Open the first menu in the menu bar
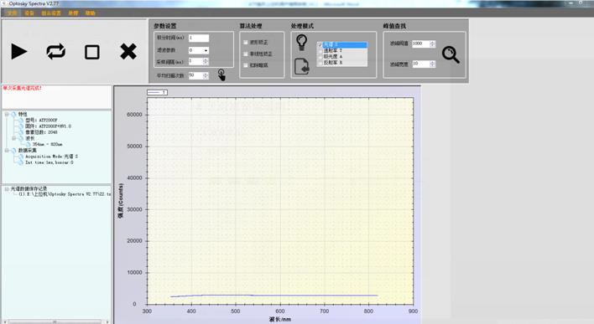Viewport: 594px width, 324px height. click(12, 13)
